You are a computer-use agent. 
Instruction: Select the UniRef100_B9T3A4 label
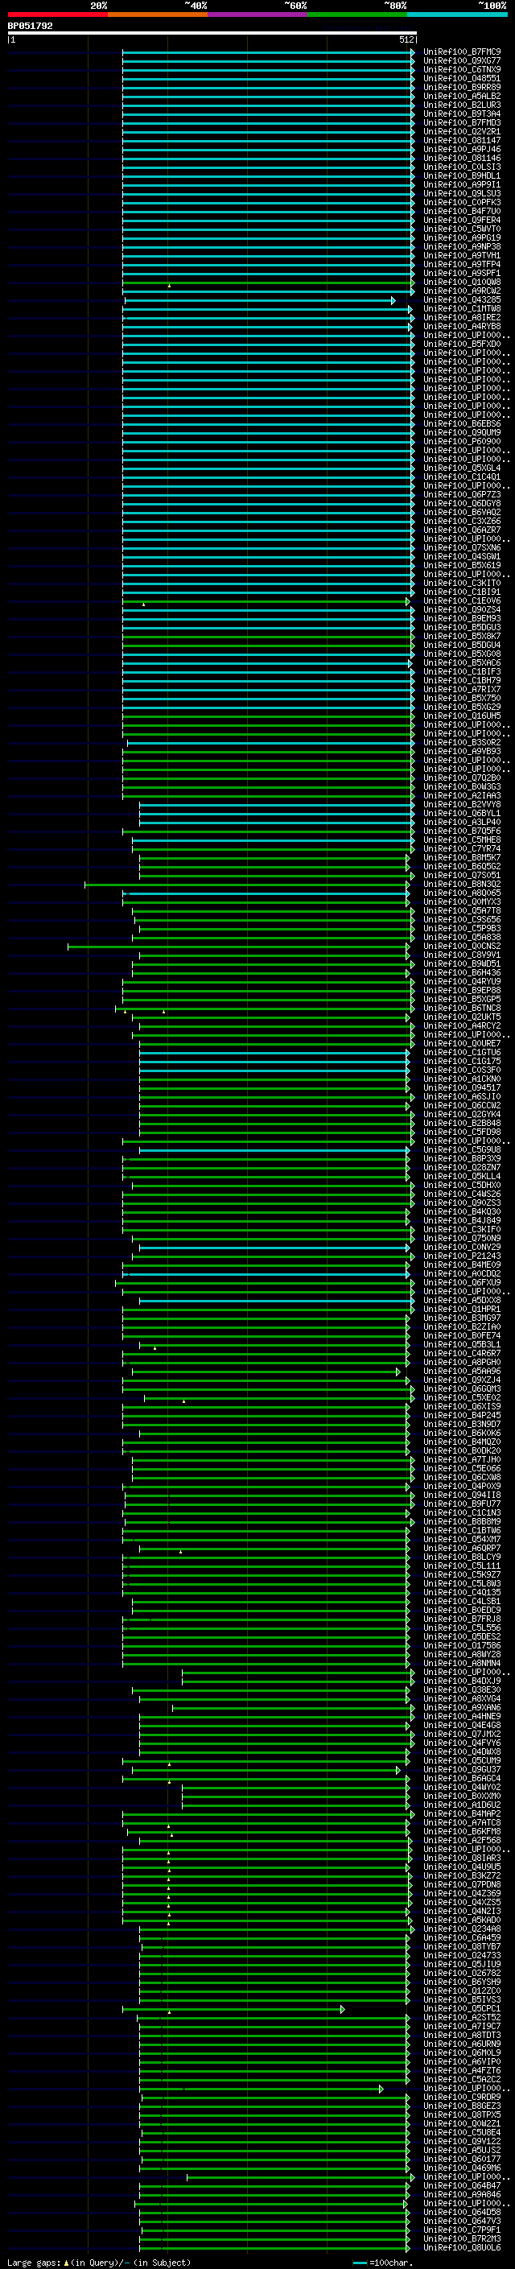[x=462, y=113]
